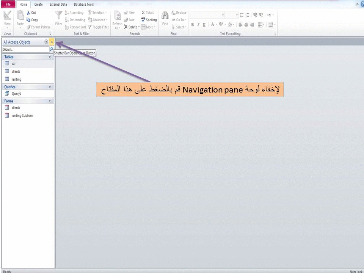Open the Database Tools tab
The image size is (364, 273).
coord(83,4)
